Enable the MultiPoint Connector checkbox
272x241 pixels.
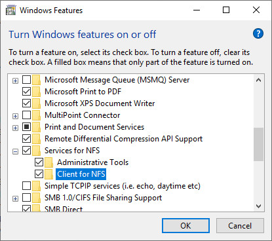point(26,115)
